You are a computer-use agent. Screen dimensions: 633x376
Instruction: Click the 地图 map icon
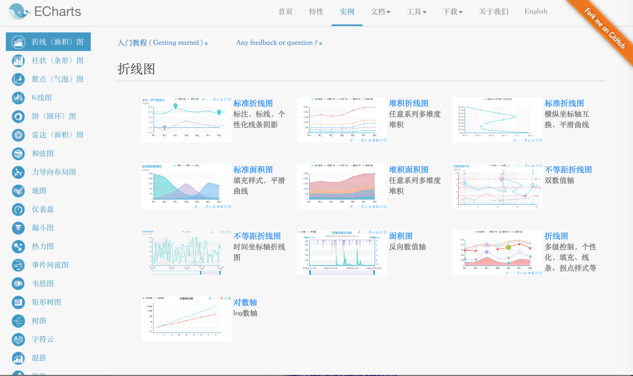point(18,191)
